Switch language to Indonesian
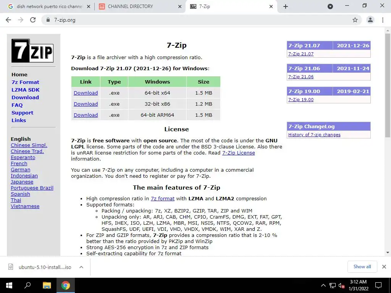Viewport: 391px width, 293px height. click(x=24, y=175)
